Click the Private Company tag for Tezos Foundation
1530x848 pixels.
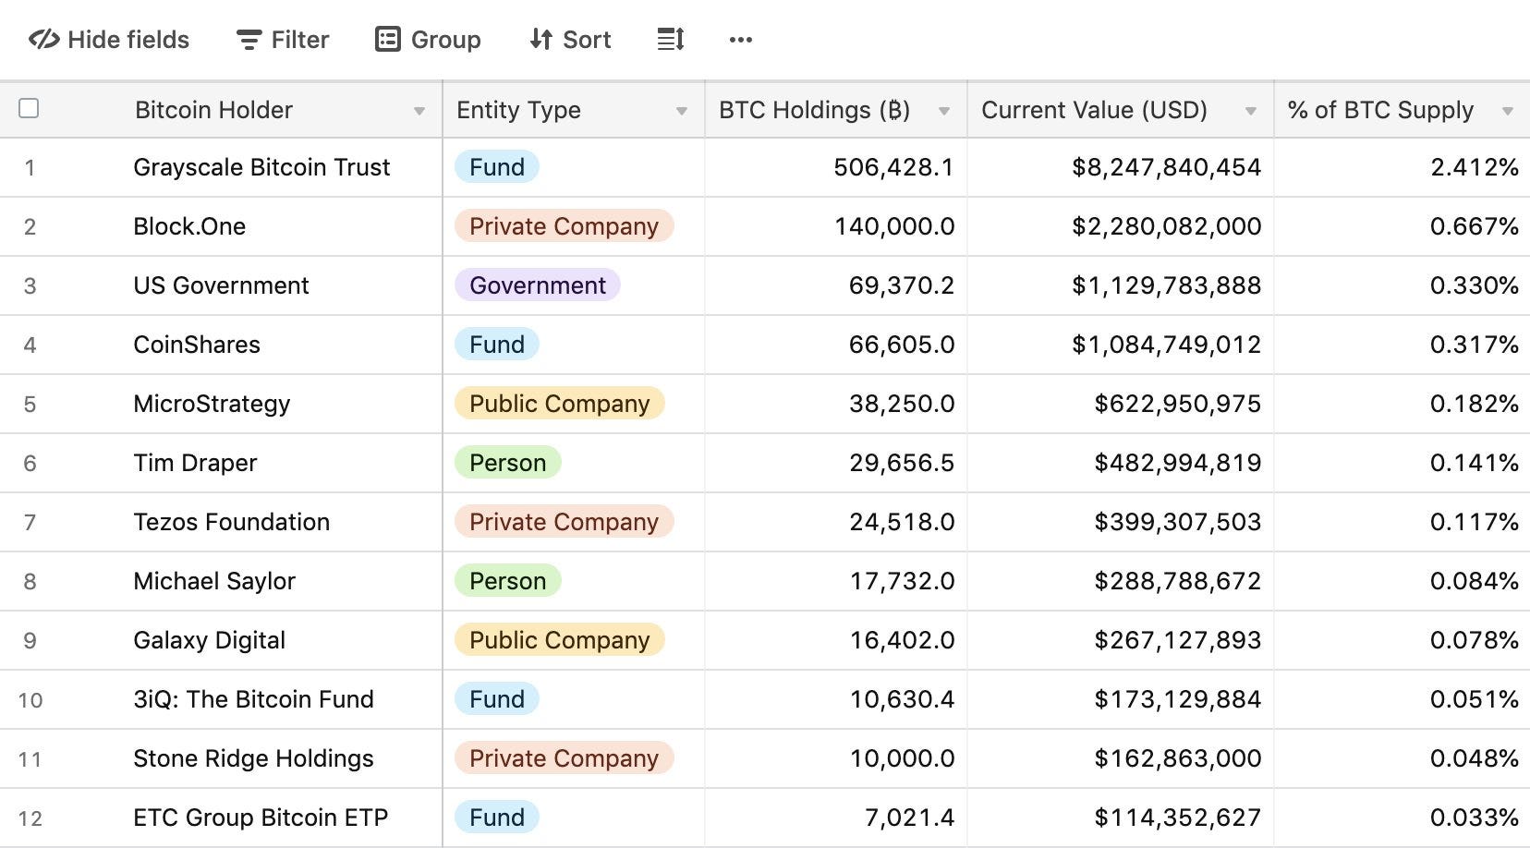coord(564,522)
